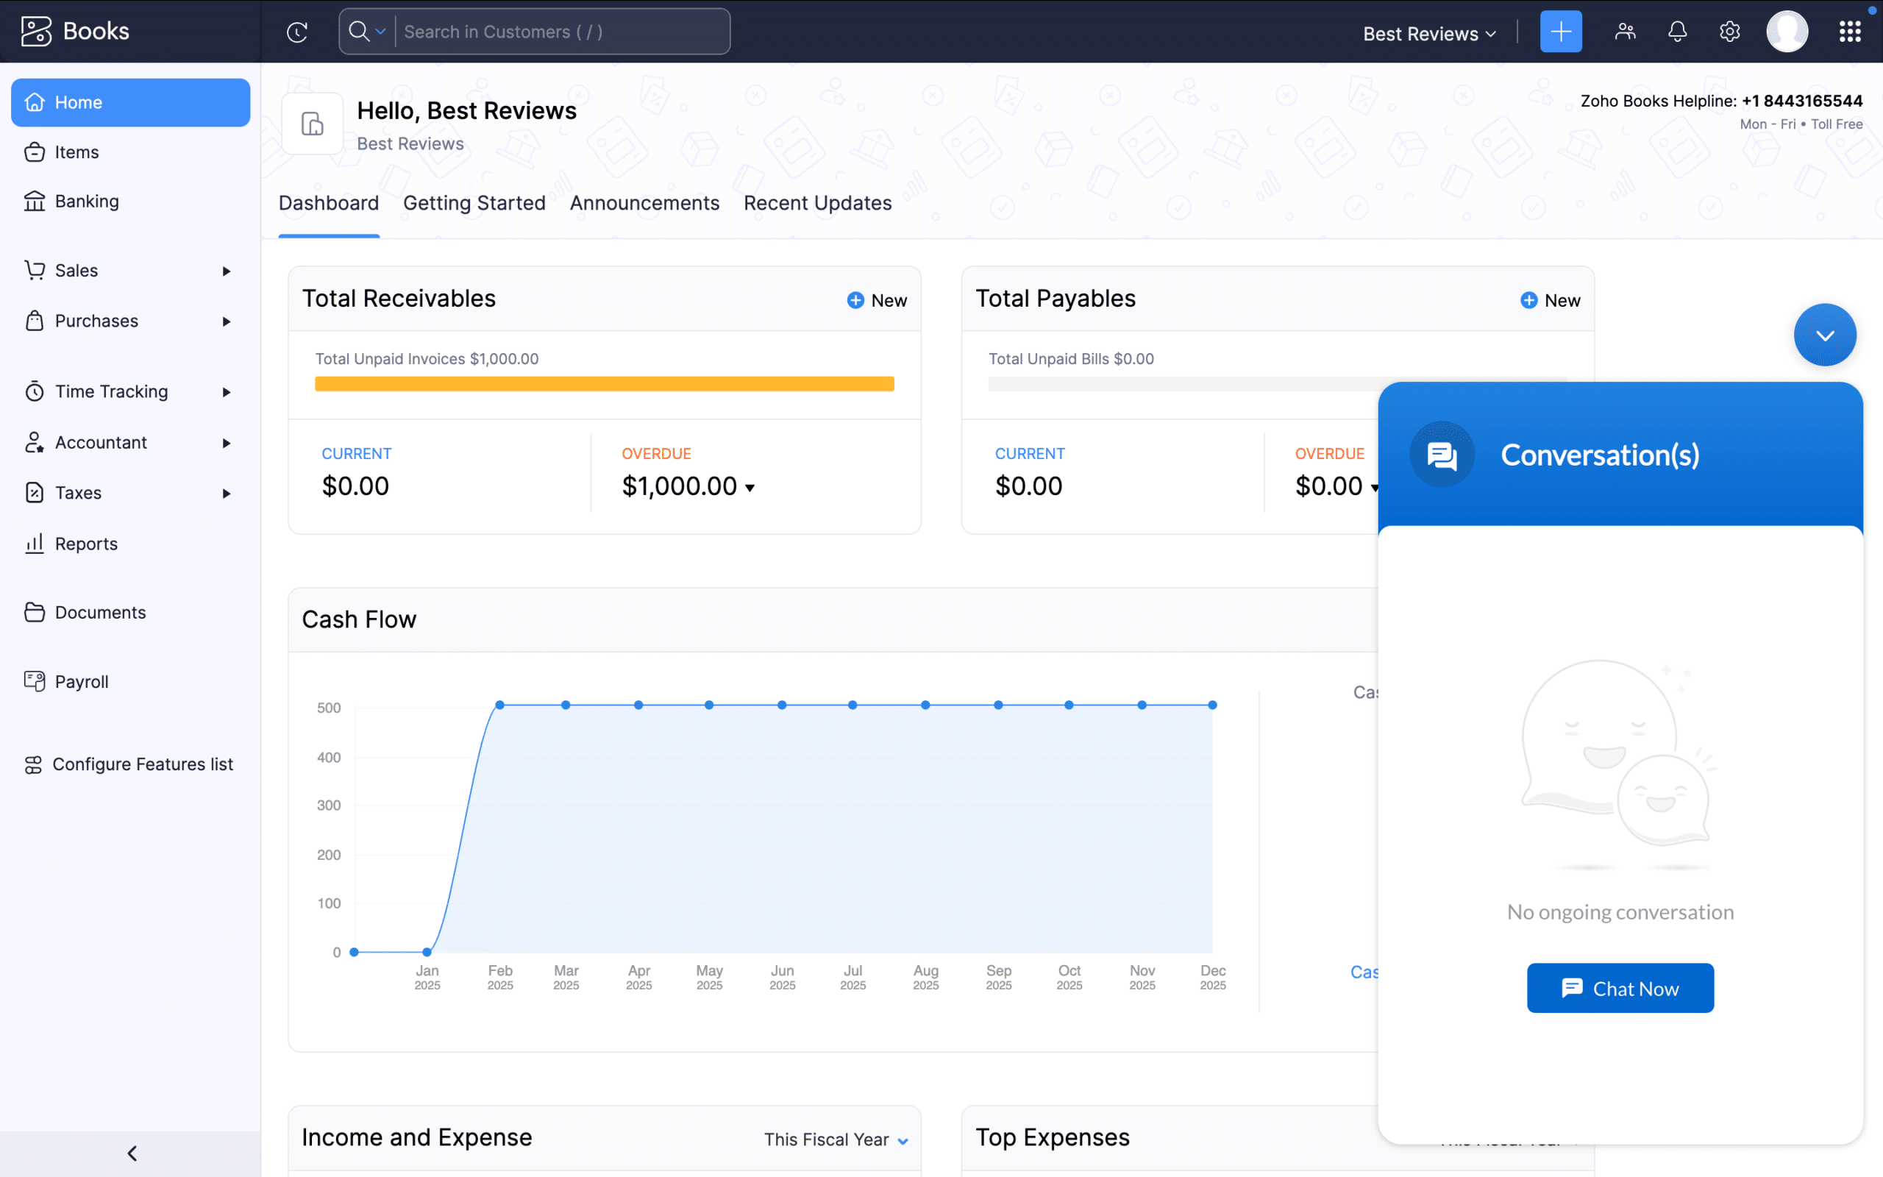Open the recent activity clock icon
The height and width of the screenshot is (1177, 1883).
click(296, 32)
